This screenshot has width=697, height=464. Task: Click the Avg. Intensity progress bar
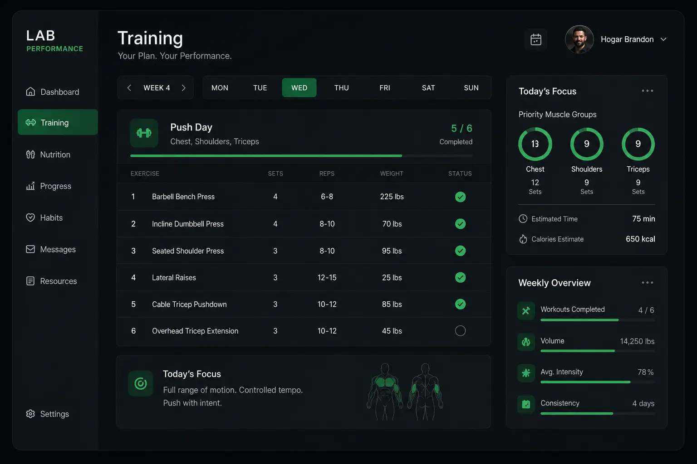pyautogui.click(x=598, y=382)
